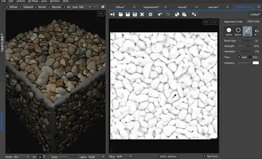Click the 3D preview pop-out icon
This screenshot has height=159, width=262.
pyautogui.click(x=103, y=7)
